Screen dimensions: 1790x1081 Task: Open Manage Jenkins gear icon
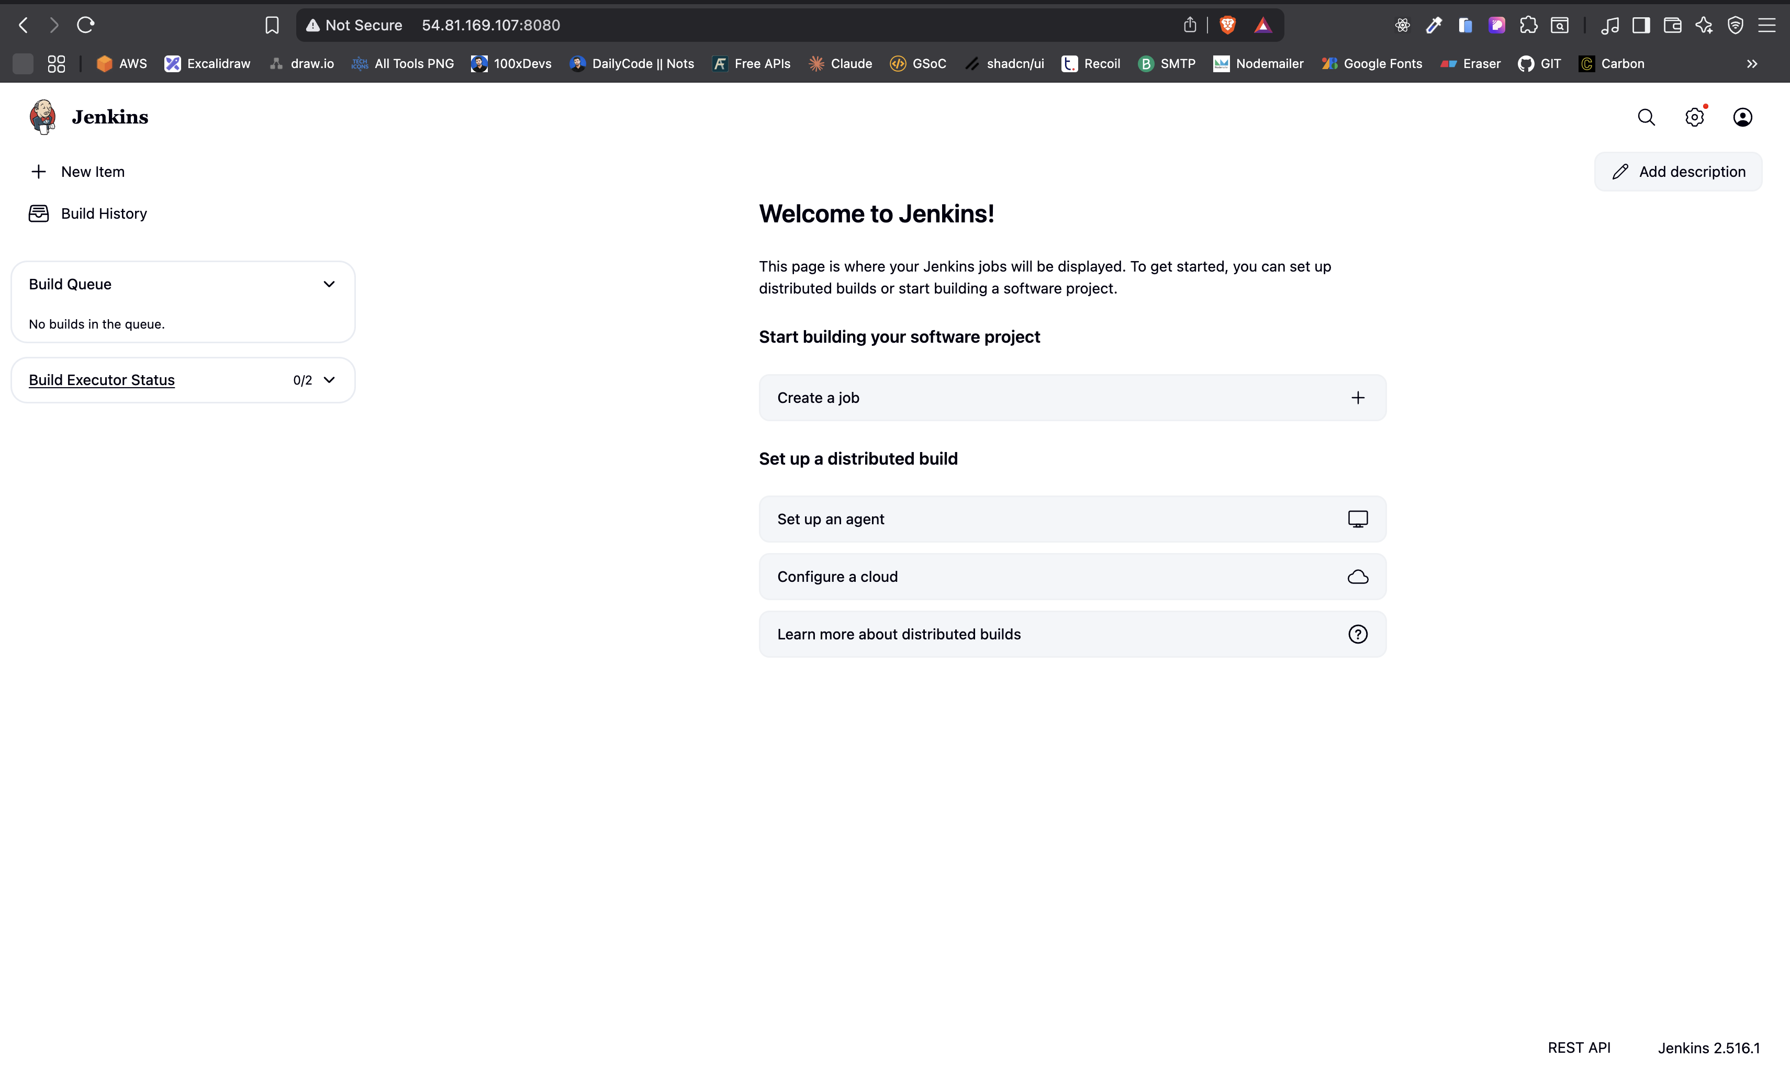[1694, 117]
